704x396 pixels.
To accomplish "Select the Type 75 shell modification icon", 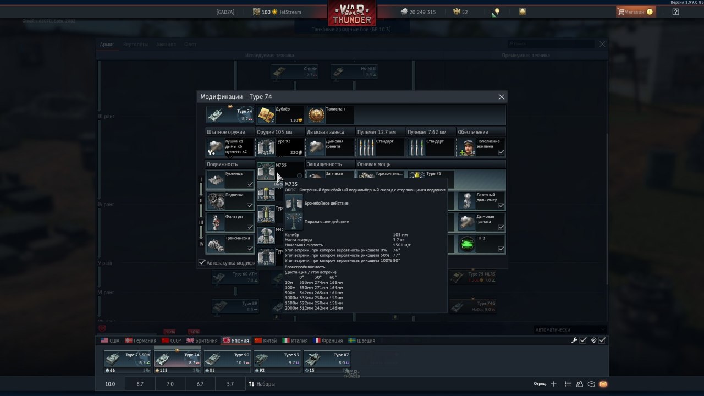I will point(416,175).
